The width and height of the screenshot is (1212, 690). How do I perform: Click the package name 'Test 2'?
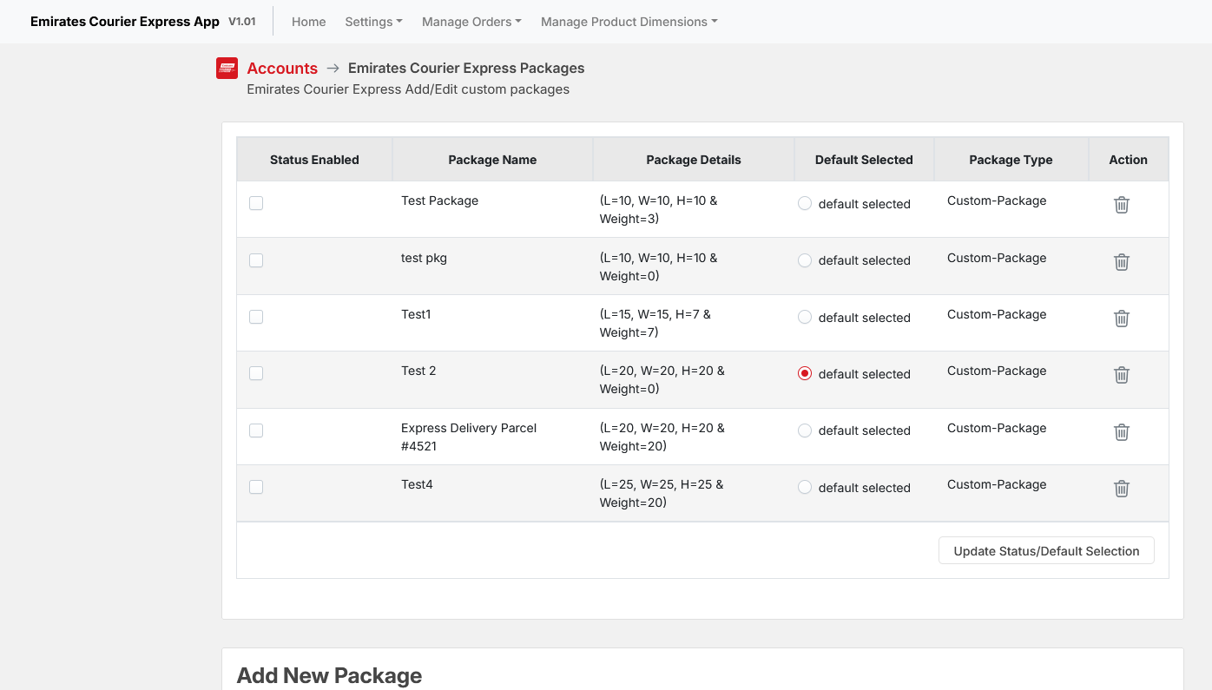click(x=418, y=371)
